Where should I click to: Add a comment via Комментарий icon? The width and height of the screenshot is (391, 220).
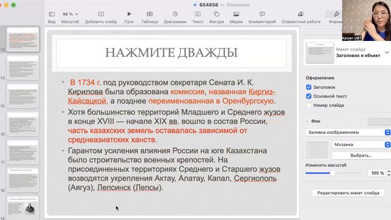pyautogui.click(x=262, y=14)
